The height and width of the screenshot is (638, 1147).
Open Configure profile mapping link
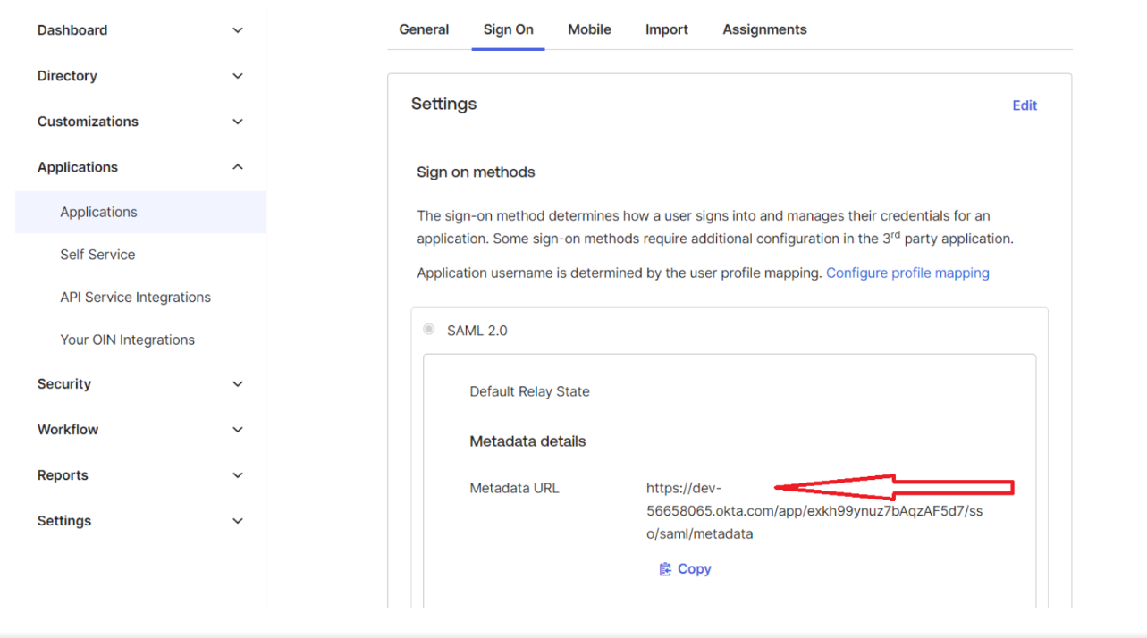(x=907, y=273)
